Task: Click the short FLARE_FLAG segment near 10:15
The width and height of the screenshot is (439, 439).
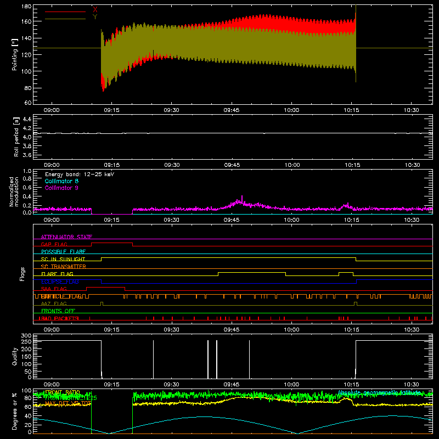Action: [x=346, y=272]
